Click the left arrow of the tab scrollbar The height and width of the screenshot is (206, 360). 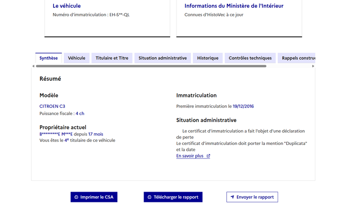(x=33, y=66)
